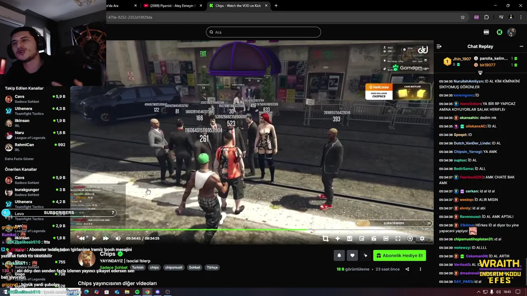Click the green Kick K icon in header
Screen dimensions: 527x296
tap(499, 32)
